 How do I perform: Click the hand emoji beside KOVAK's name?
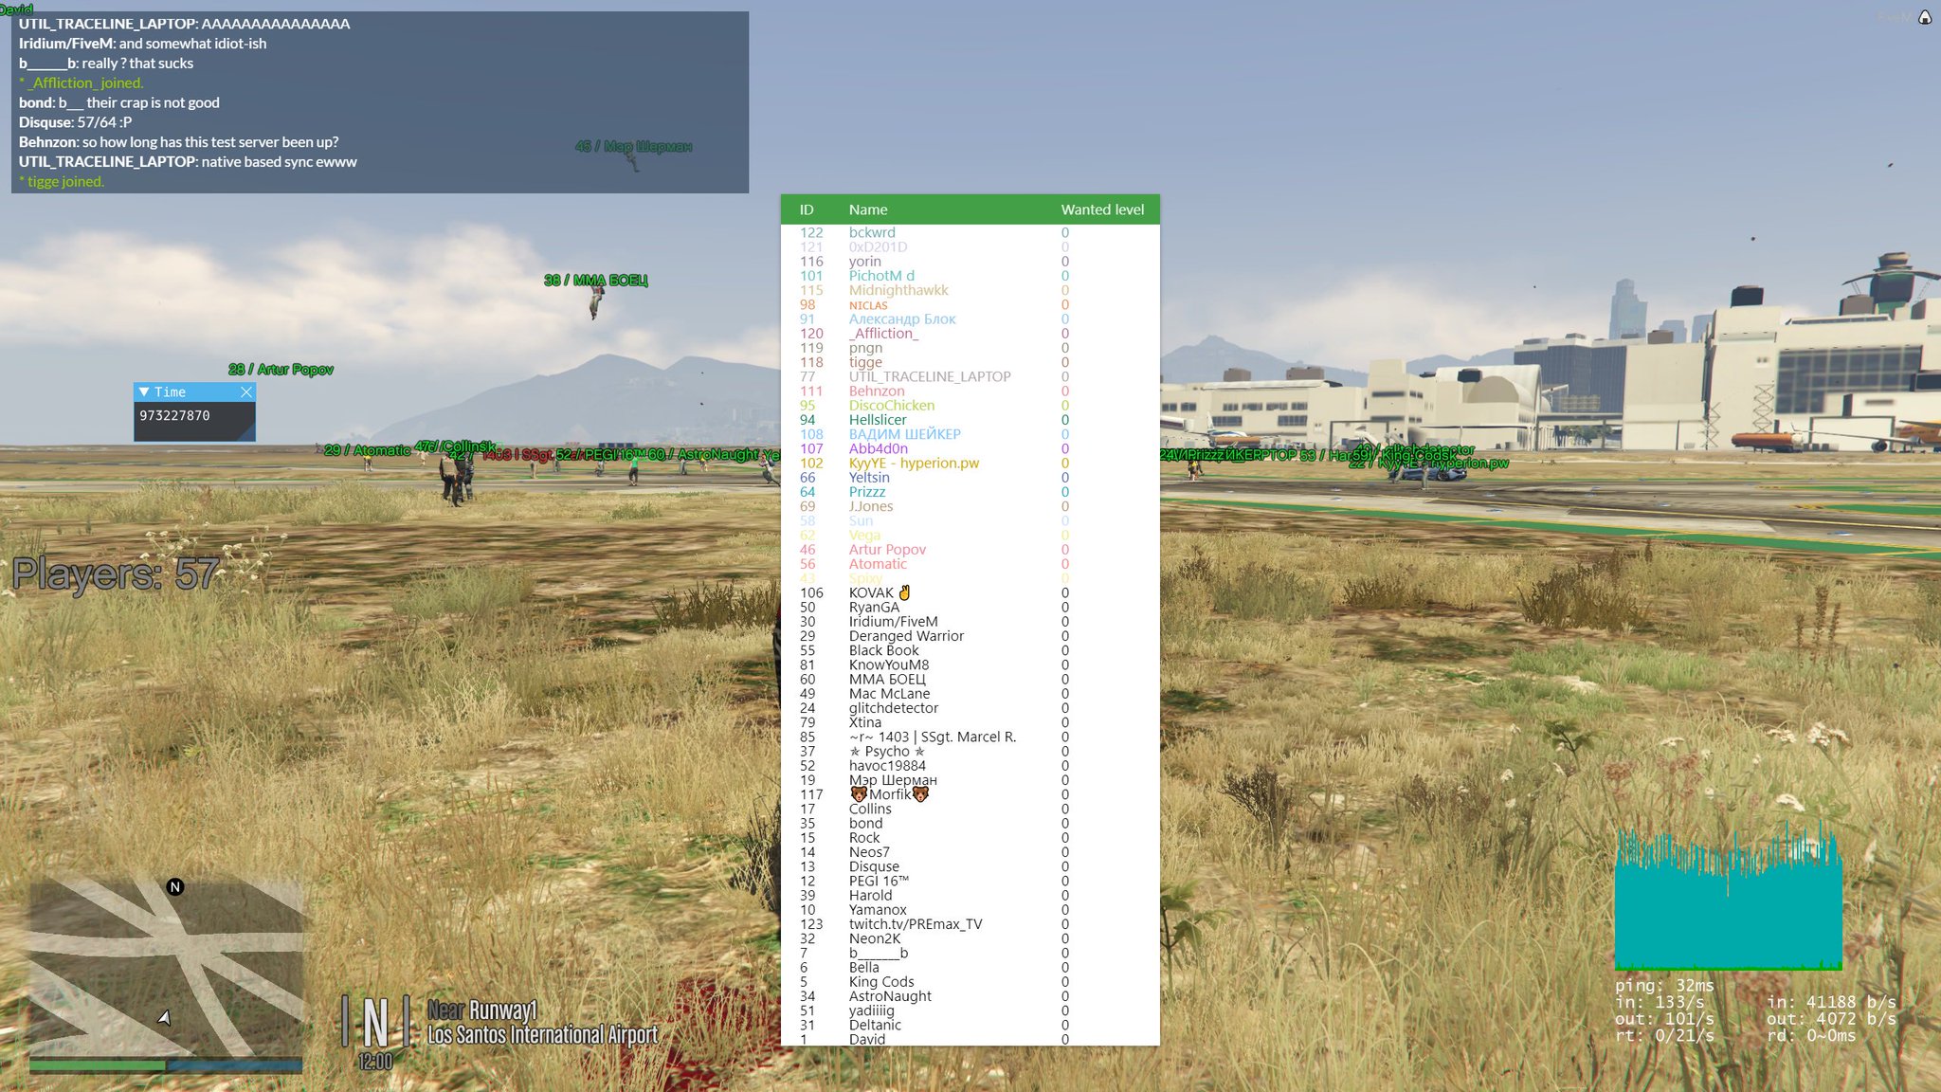(902, 591)
